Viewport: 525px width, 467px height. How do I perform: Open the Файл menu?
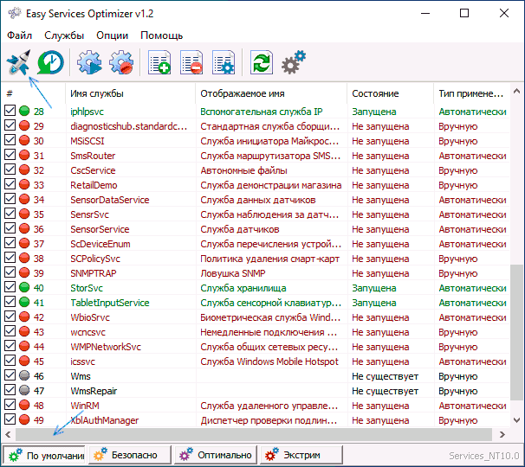point(19,35)
